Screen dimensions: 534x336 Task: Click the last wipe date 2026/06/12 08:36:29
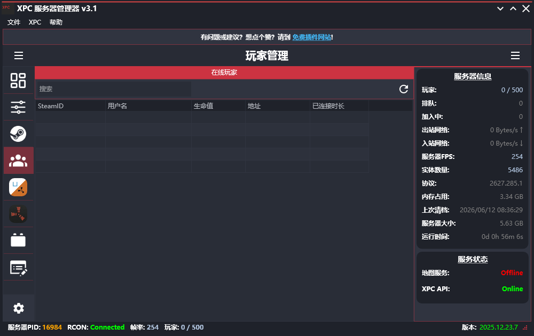point(491,210)
